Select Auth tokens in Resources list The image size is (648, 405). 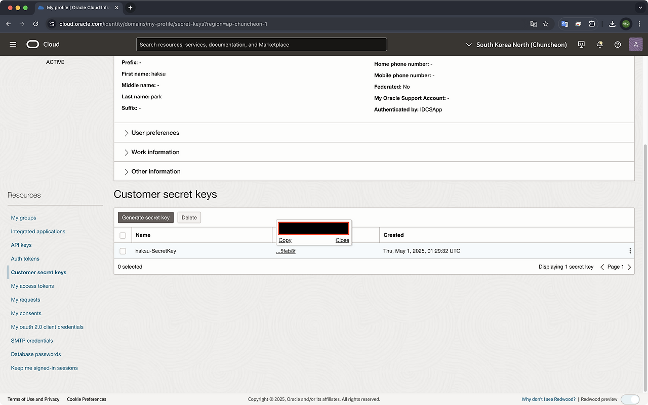coord(25,259)
